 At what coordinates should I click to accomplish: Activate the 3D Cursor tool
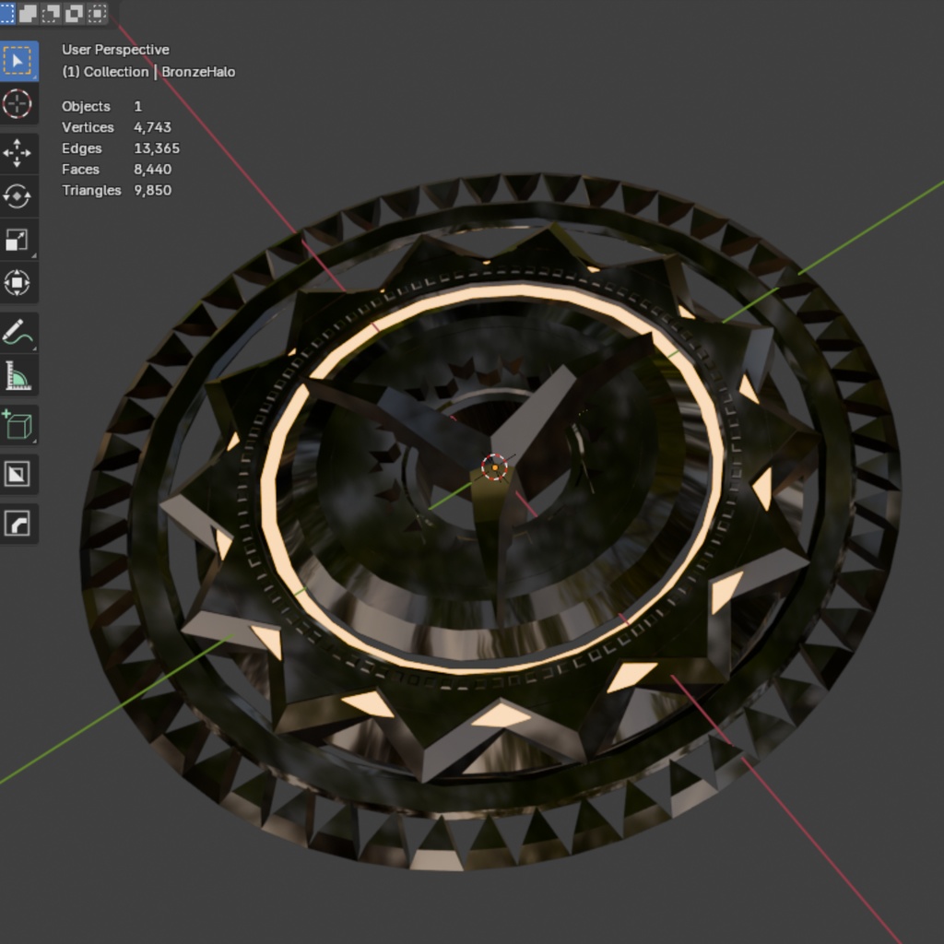click(18, 104)
